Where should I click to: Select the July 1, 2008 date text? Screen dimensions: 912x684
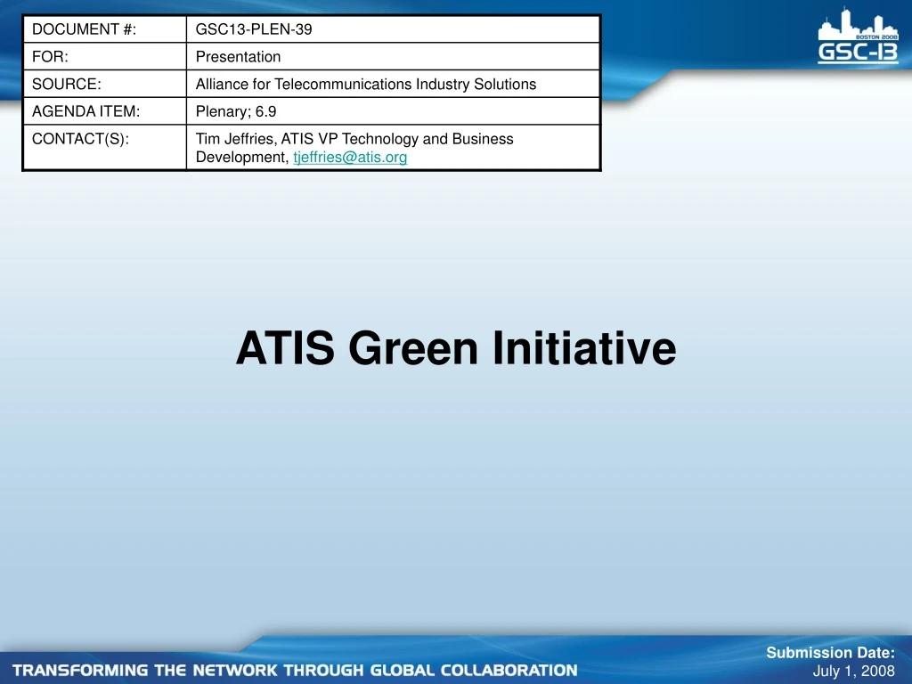click(x=853, y=672)
